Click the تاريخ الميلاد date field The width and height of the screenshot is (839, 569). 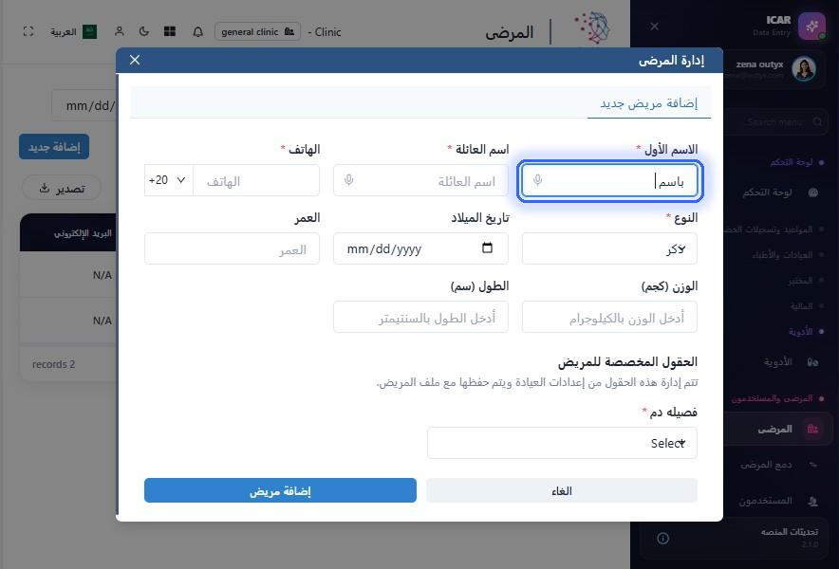click(420, 248)
